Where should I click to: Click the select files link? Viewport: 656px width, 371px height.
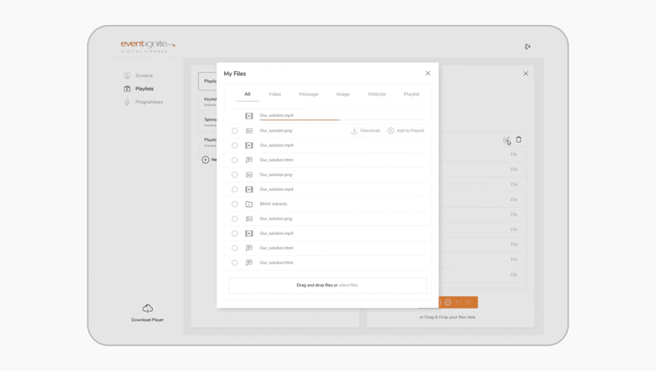(349, 285)
